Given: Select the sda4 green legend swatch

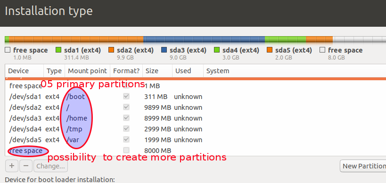Looking at the screenshot, I should 217,50.
